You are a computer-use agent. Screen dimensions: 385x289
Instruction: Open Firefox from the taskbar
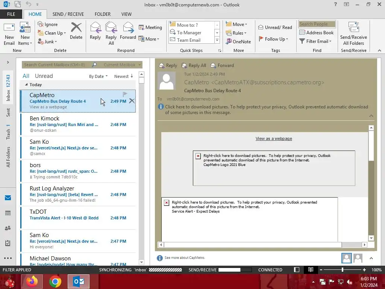(32, 281)
